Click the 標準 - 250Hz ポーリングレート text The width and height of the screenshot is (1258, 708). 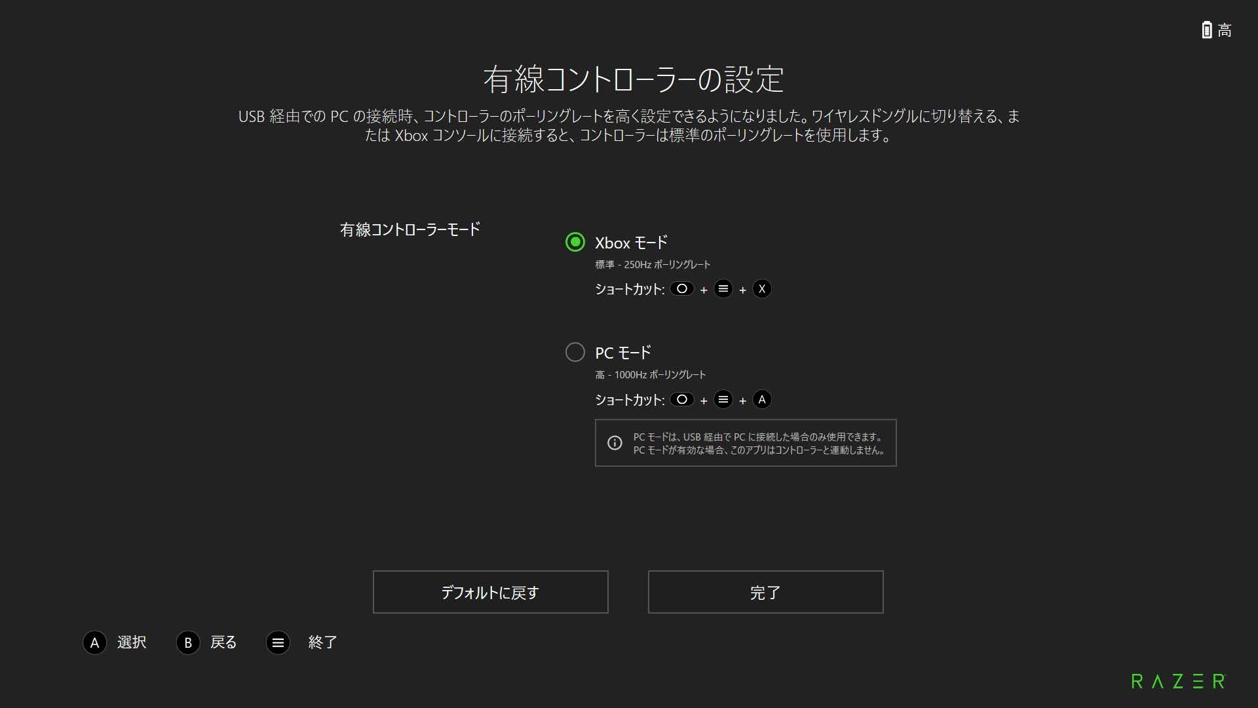[x=653, y=264]
